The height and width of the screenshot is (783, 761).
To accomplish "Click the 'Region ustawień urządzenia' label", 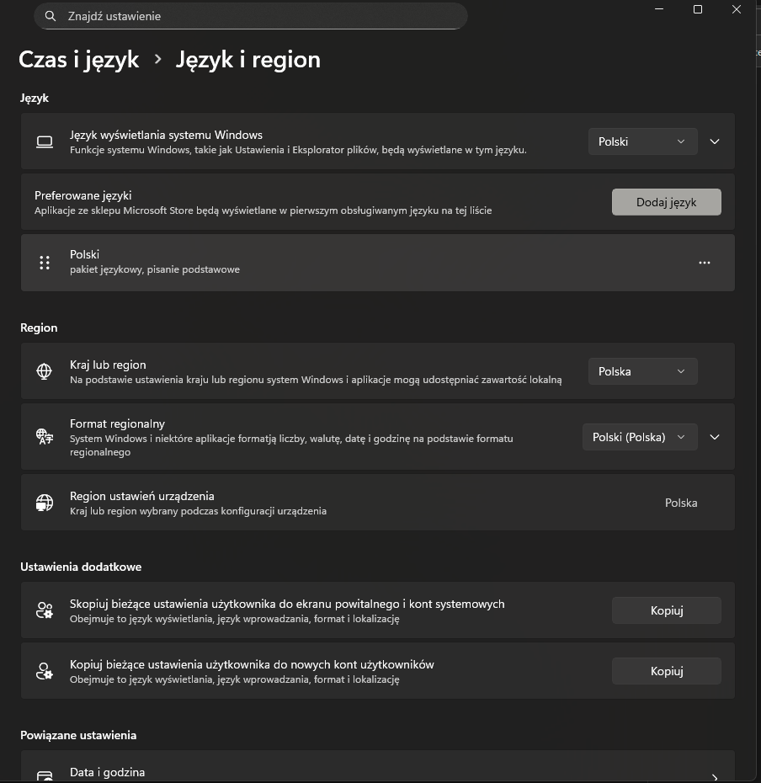I will point(141,497).
